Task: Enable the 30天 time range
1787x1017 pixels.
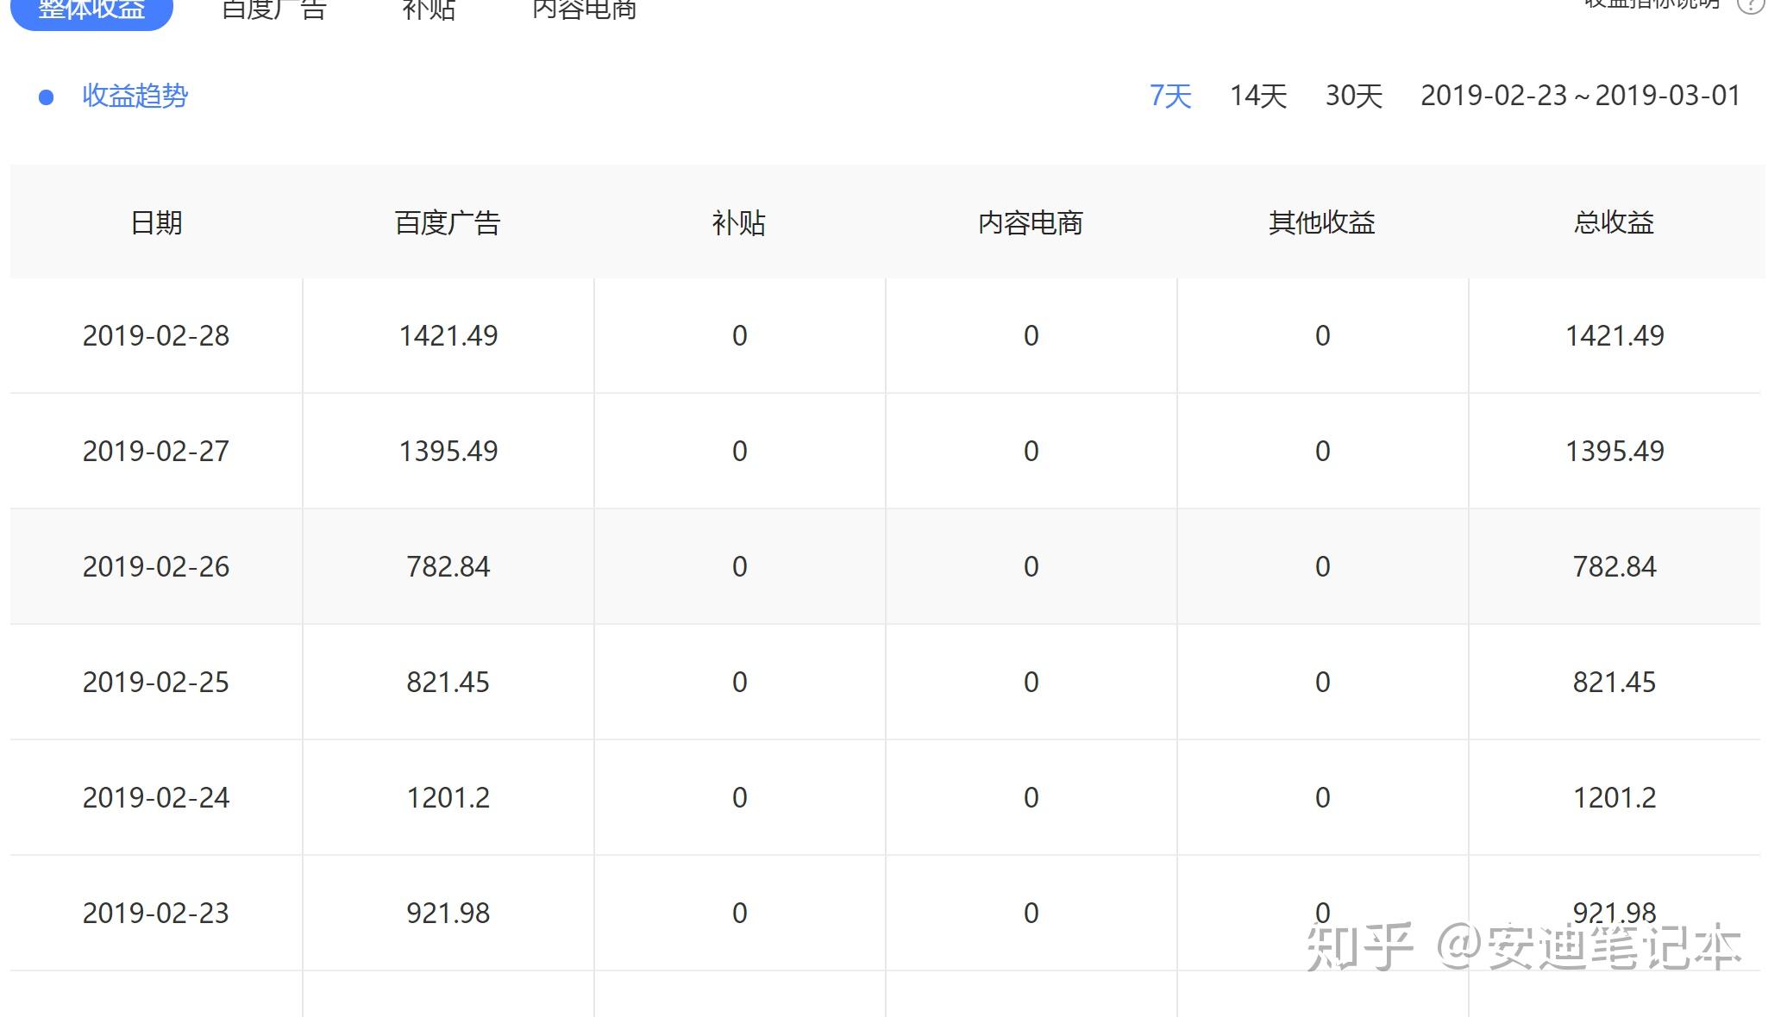Action: click(x=1355, y=97)
